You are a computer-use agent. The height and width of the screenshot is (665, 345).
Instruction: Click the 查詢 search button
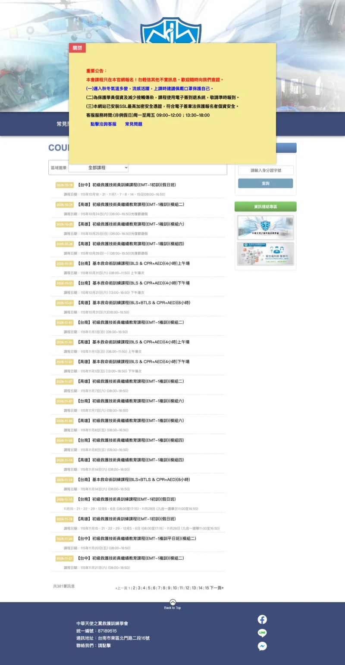point(266,183)
